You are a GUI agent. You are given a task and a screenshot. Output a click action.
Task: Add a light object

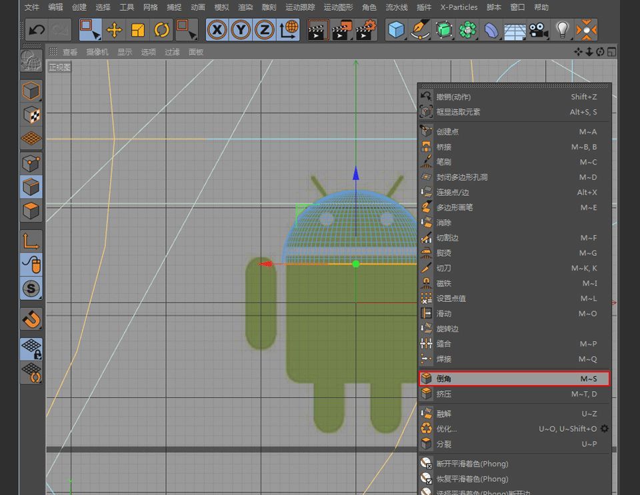(x=563, y=30)
